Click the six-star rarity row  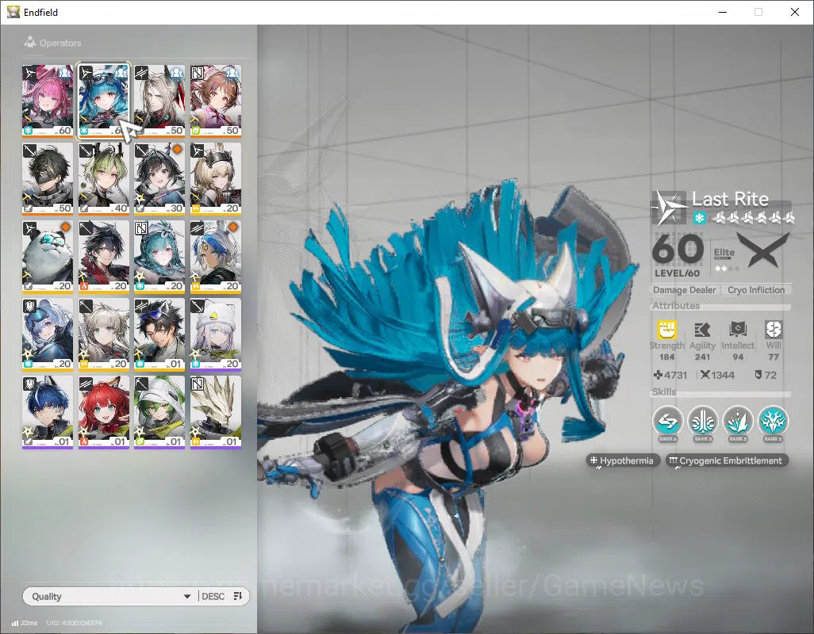tap(752, 218)
